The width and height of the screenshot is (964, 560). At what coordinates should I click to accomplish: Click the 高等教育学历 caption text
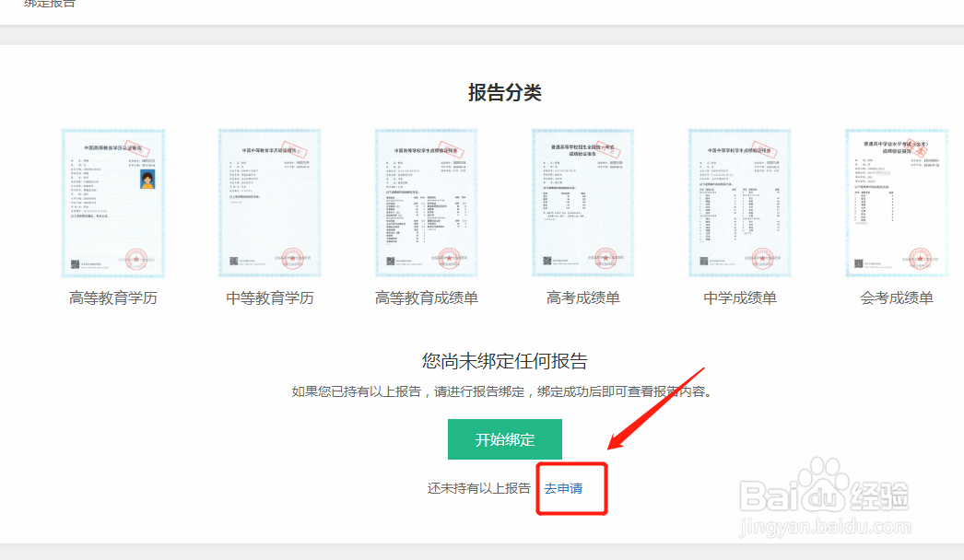[113, 298]
